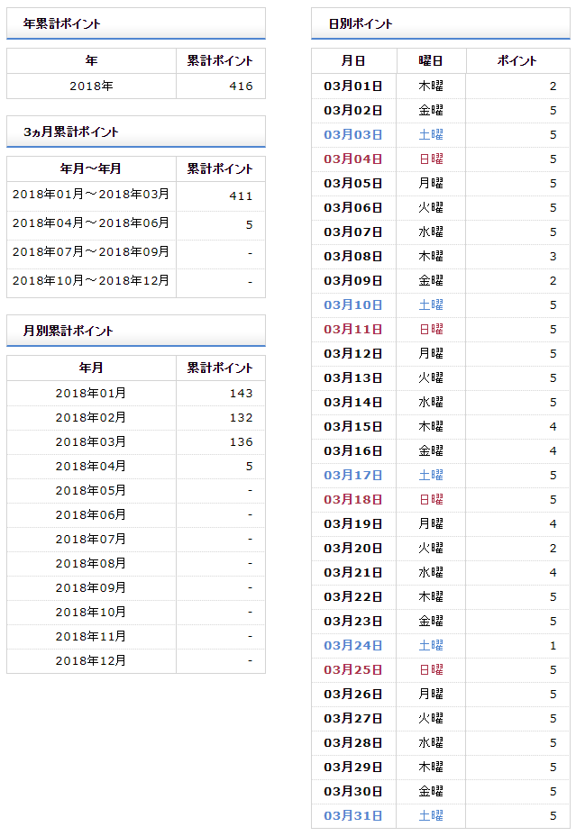
Task: Select the 03月28日 date cell
Action: coord(353,743)
